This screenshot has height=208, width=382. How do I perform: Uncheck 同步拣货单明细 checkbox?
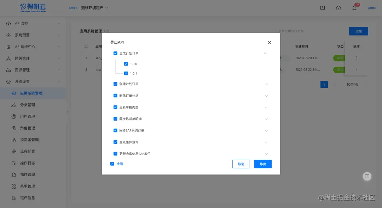115,119
